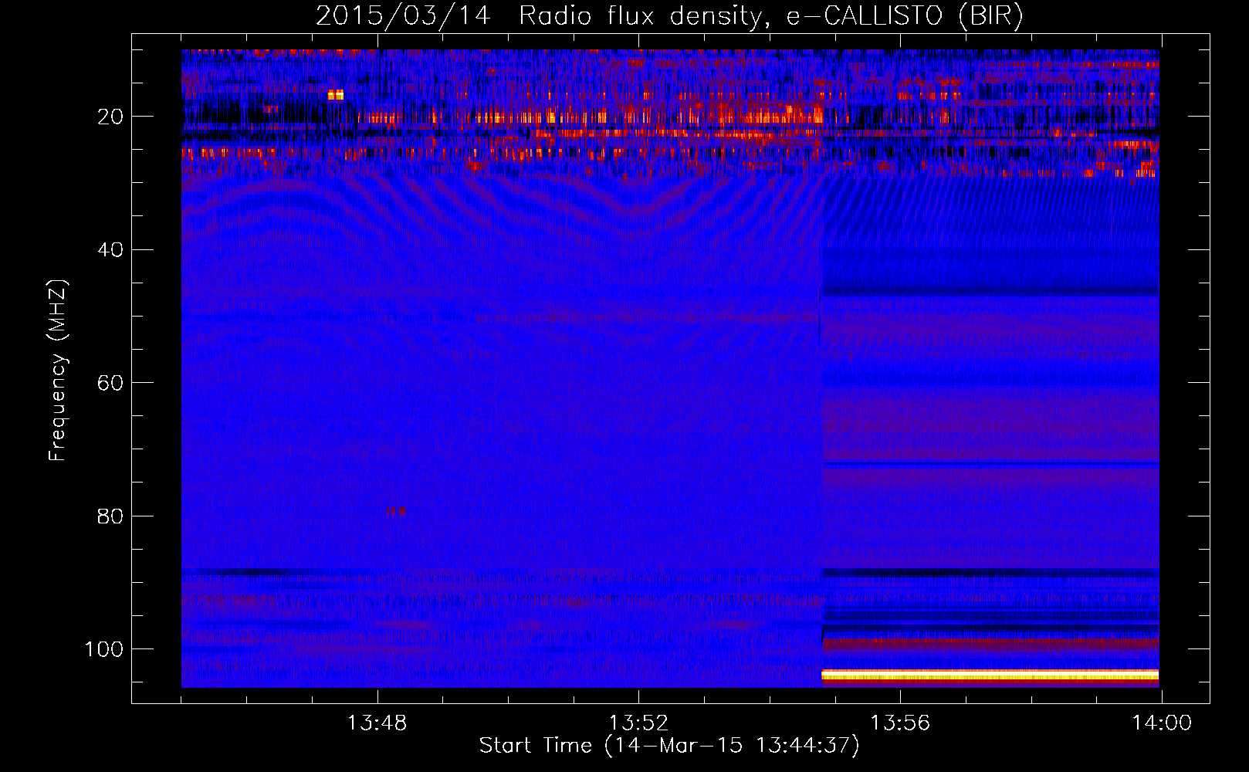Click the 100 MHz frequency tick label
The image size is (1249, 772).
(104, 649)
